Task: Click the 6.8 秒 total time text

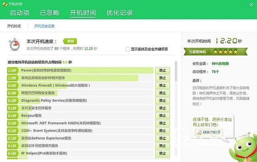Action: click(67, 62)
